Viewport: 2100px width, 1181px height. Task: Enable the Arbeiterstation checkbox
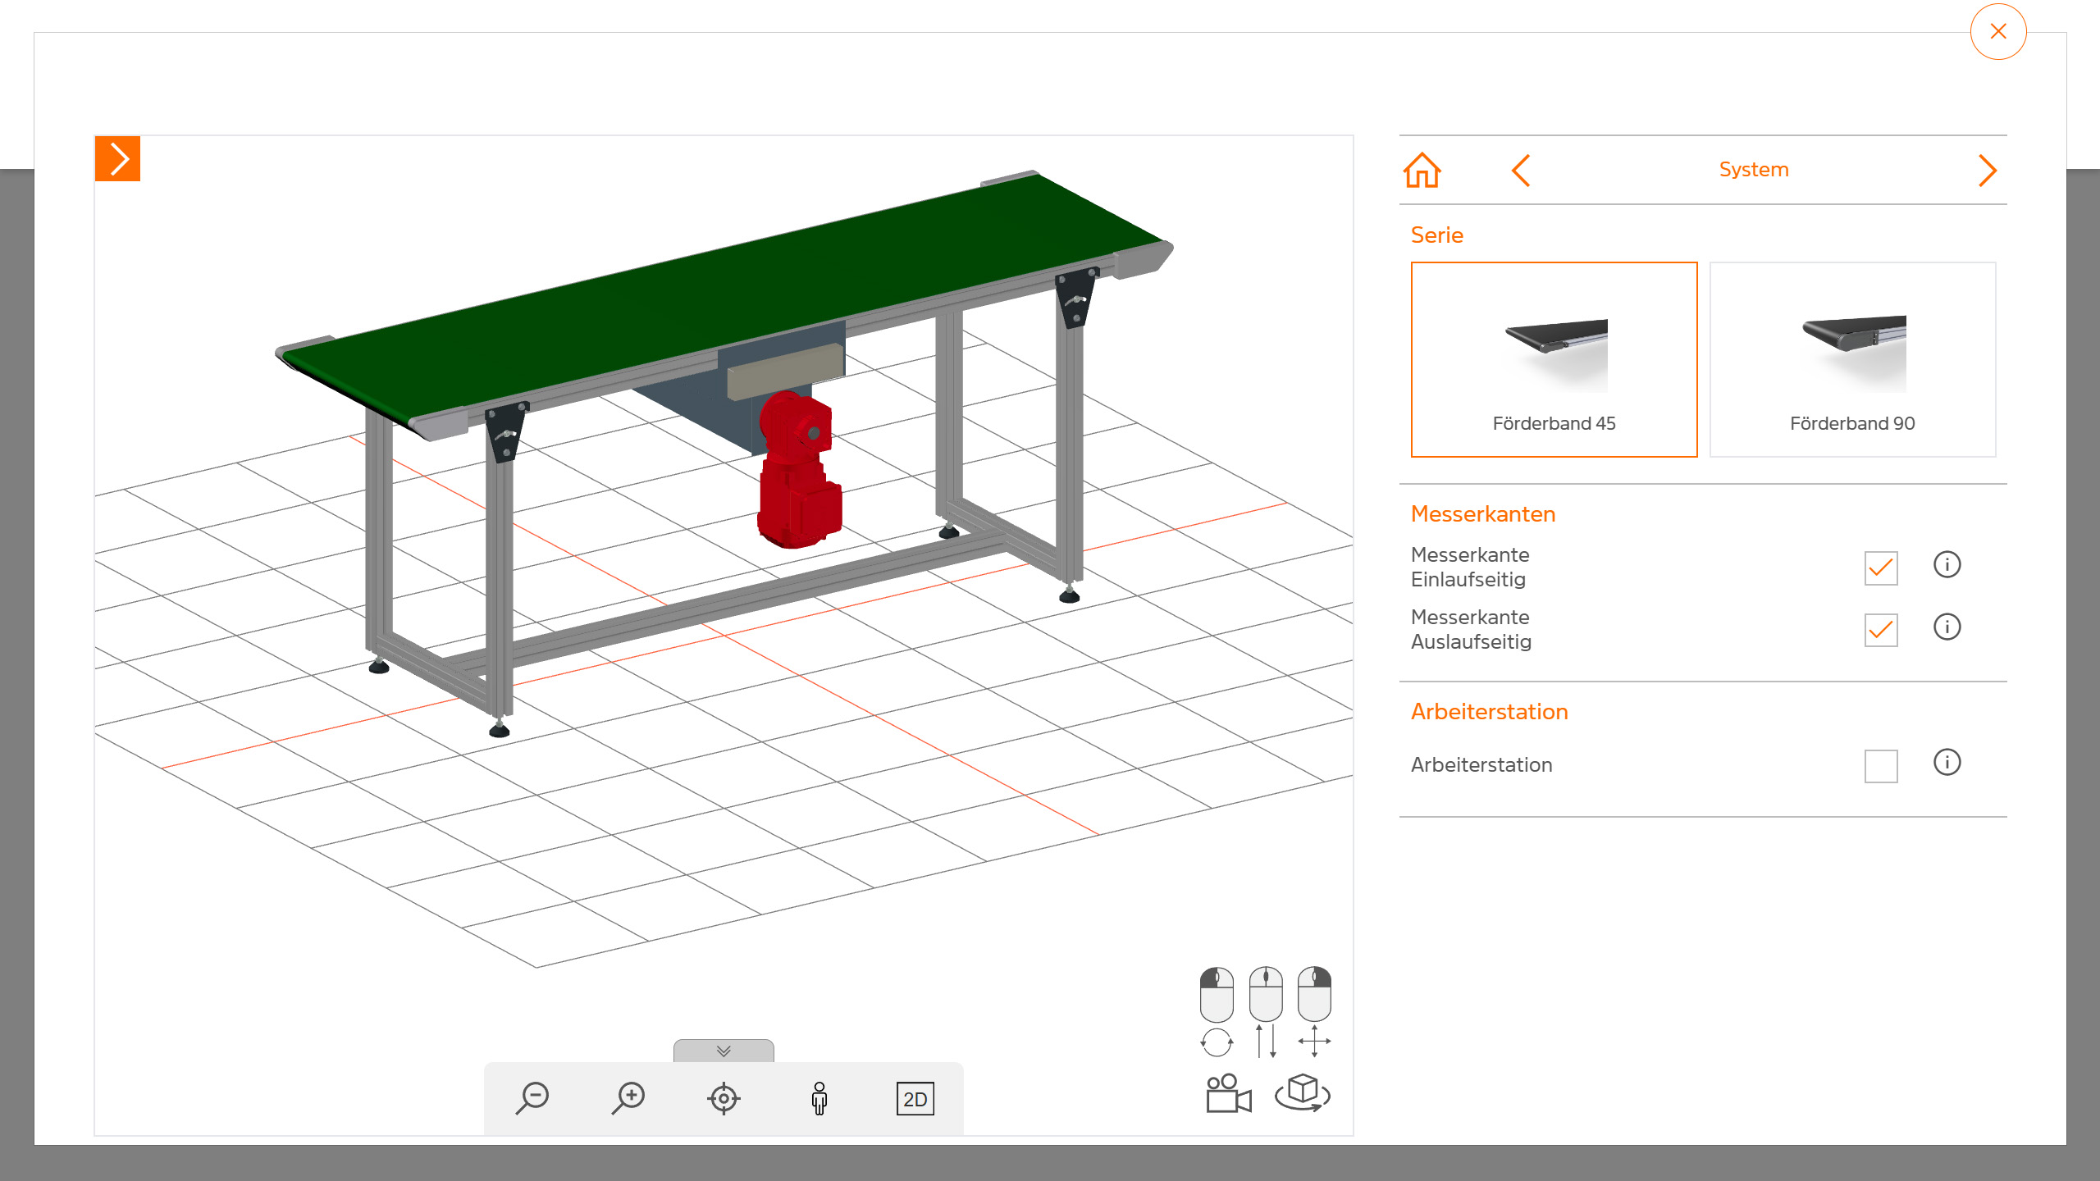click(1880, 766)
